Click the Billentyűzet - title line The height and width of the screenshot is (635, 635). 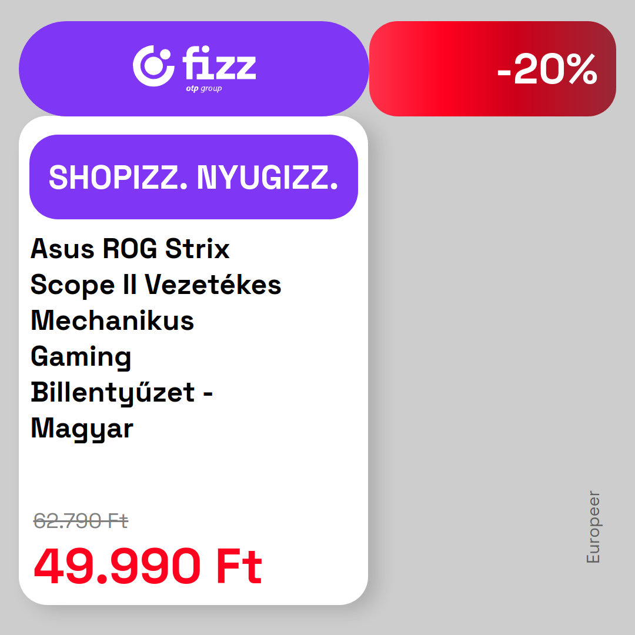click(122, 392)
